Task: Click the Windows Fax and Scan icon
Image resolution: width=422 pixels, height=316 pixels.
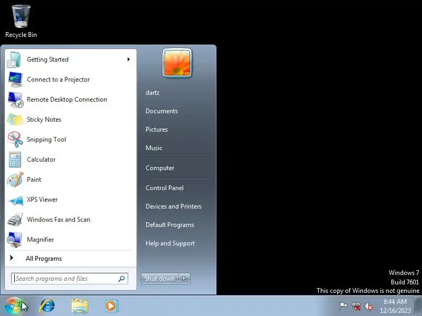Action: pos(15,220)
